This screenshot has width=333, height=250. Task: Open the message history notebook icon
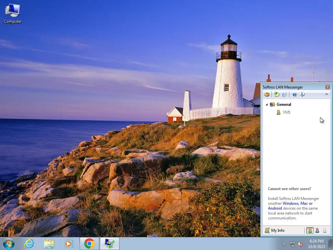coord(285,94)
